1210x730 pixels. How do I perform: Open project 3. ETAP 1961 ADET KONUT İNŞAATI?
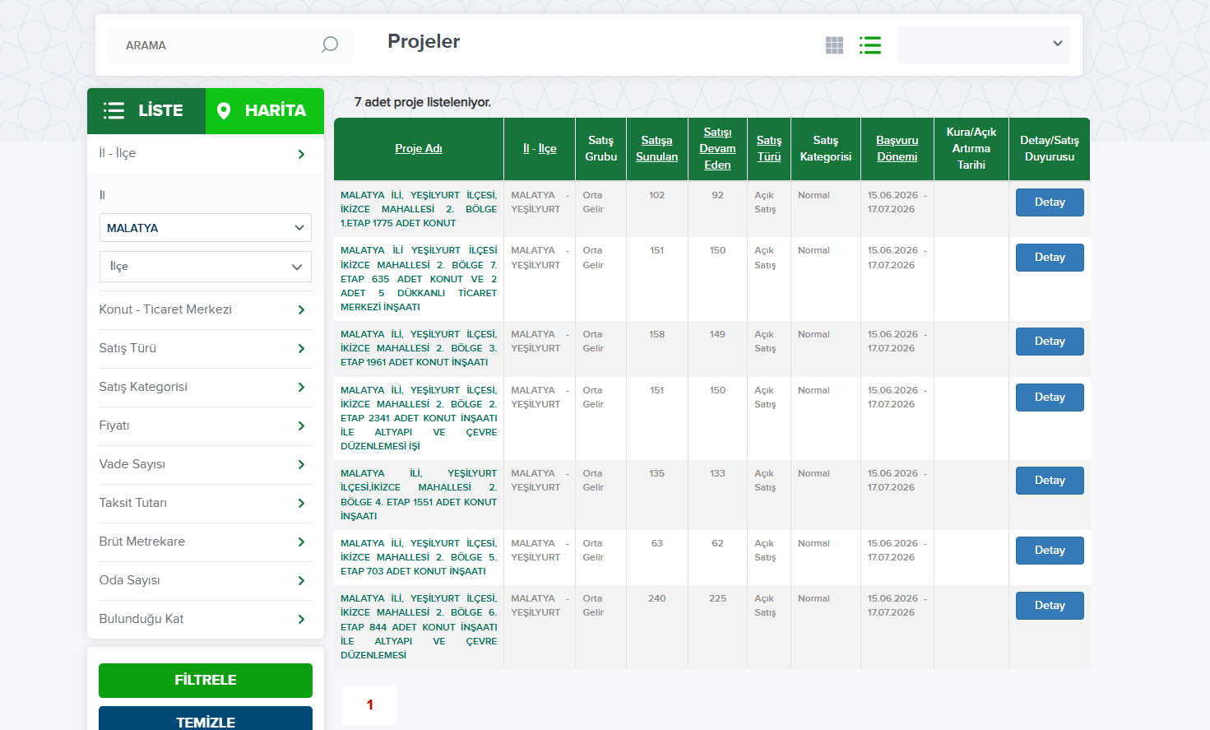tap(419, 348)
